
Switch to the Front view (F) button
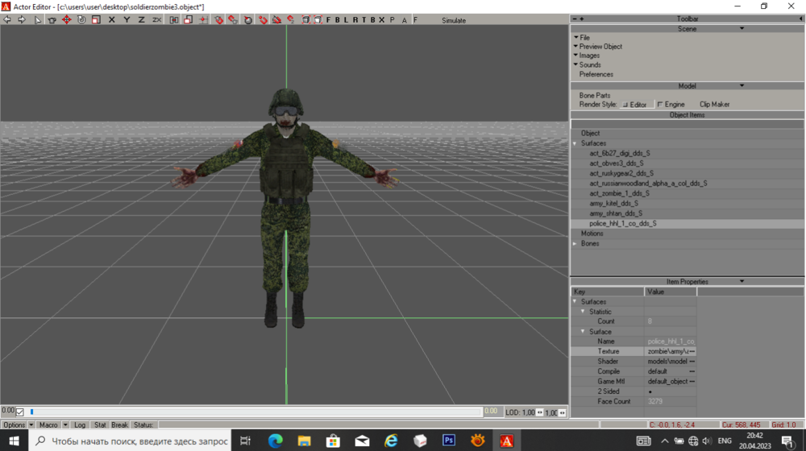[328, 20]
